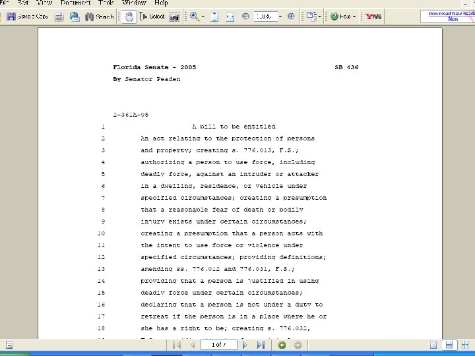475x356 pixels.
Task: Open the Edit menu
Action: [23, 3]
